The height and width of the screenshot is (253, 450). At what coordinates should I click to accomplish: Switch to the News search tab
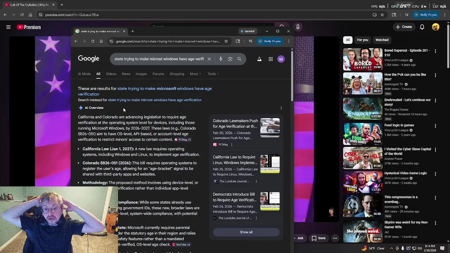tap(126, 74)
